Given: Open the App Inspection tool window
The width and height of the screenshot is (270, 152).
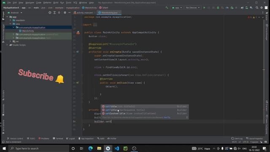Looking at the screenshot, I should pyautogui.click(x=86, y=138).
